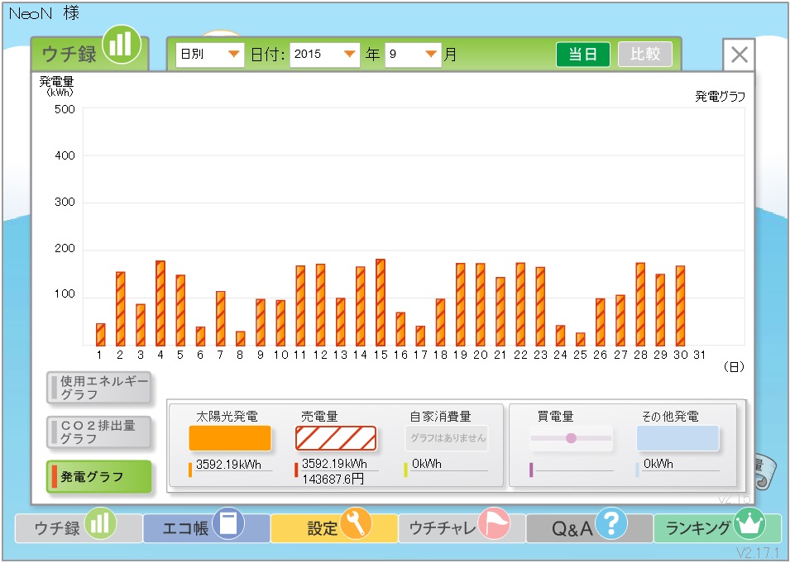The image size is (790, 563).
Task: Open ウチチャレ in bottom navigation
Action: point(462,527)
